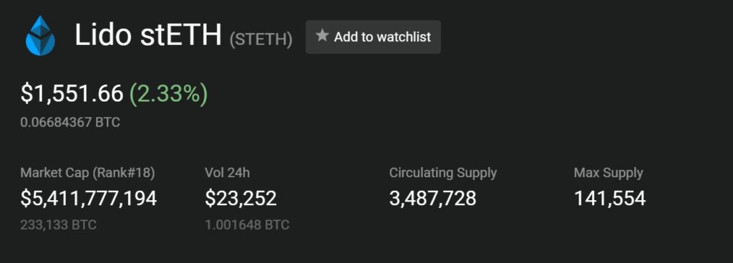Click the Circulating Supply label
The image size is (733, 263).
click(x=442, y=173)
